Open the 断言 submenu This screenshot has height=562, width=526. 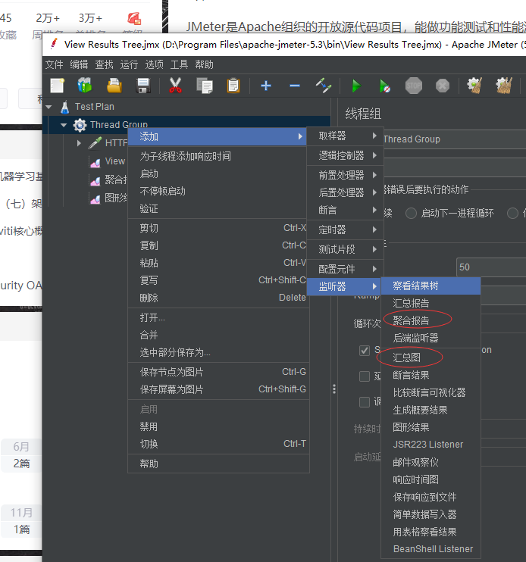point(346,210)
